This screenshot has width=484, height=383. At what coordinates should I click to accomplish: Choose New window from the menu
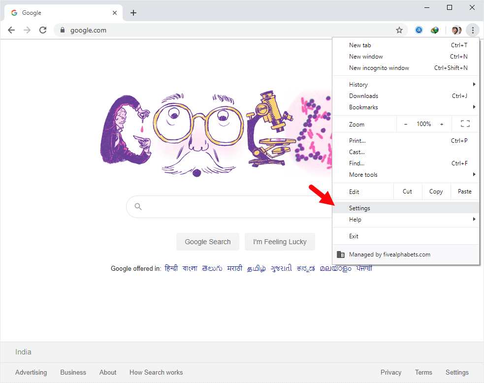tap(406, 57)
